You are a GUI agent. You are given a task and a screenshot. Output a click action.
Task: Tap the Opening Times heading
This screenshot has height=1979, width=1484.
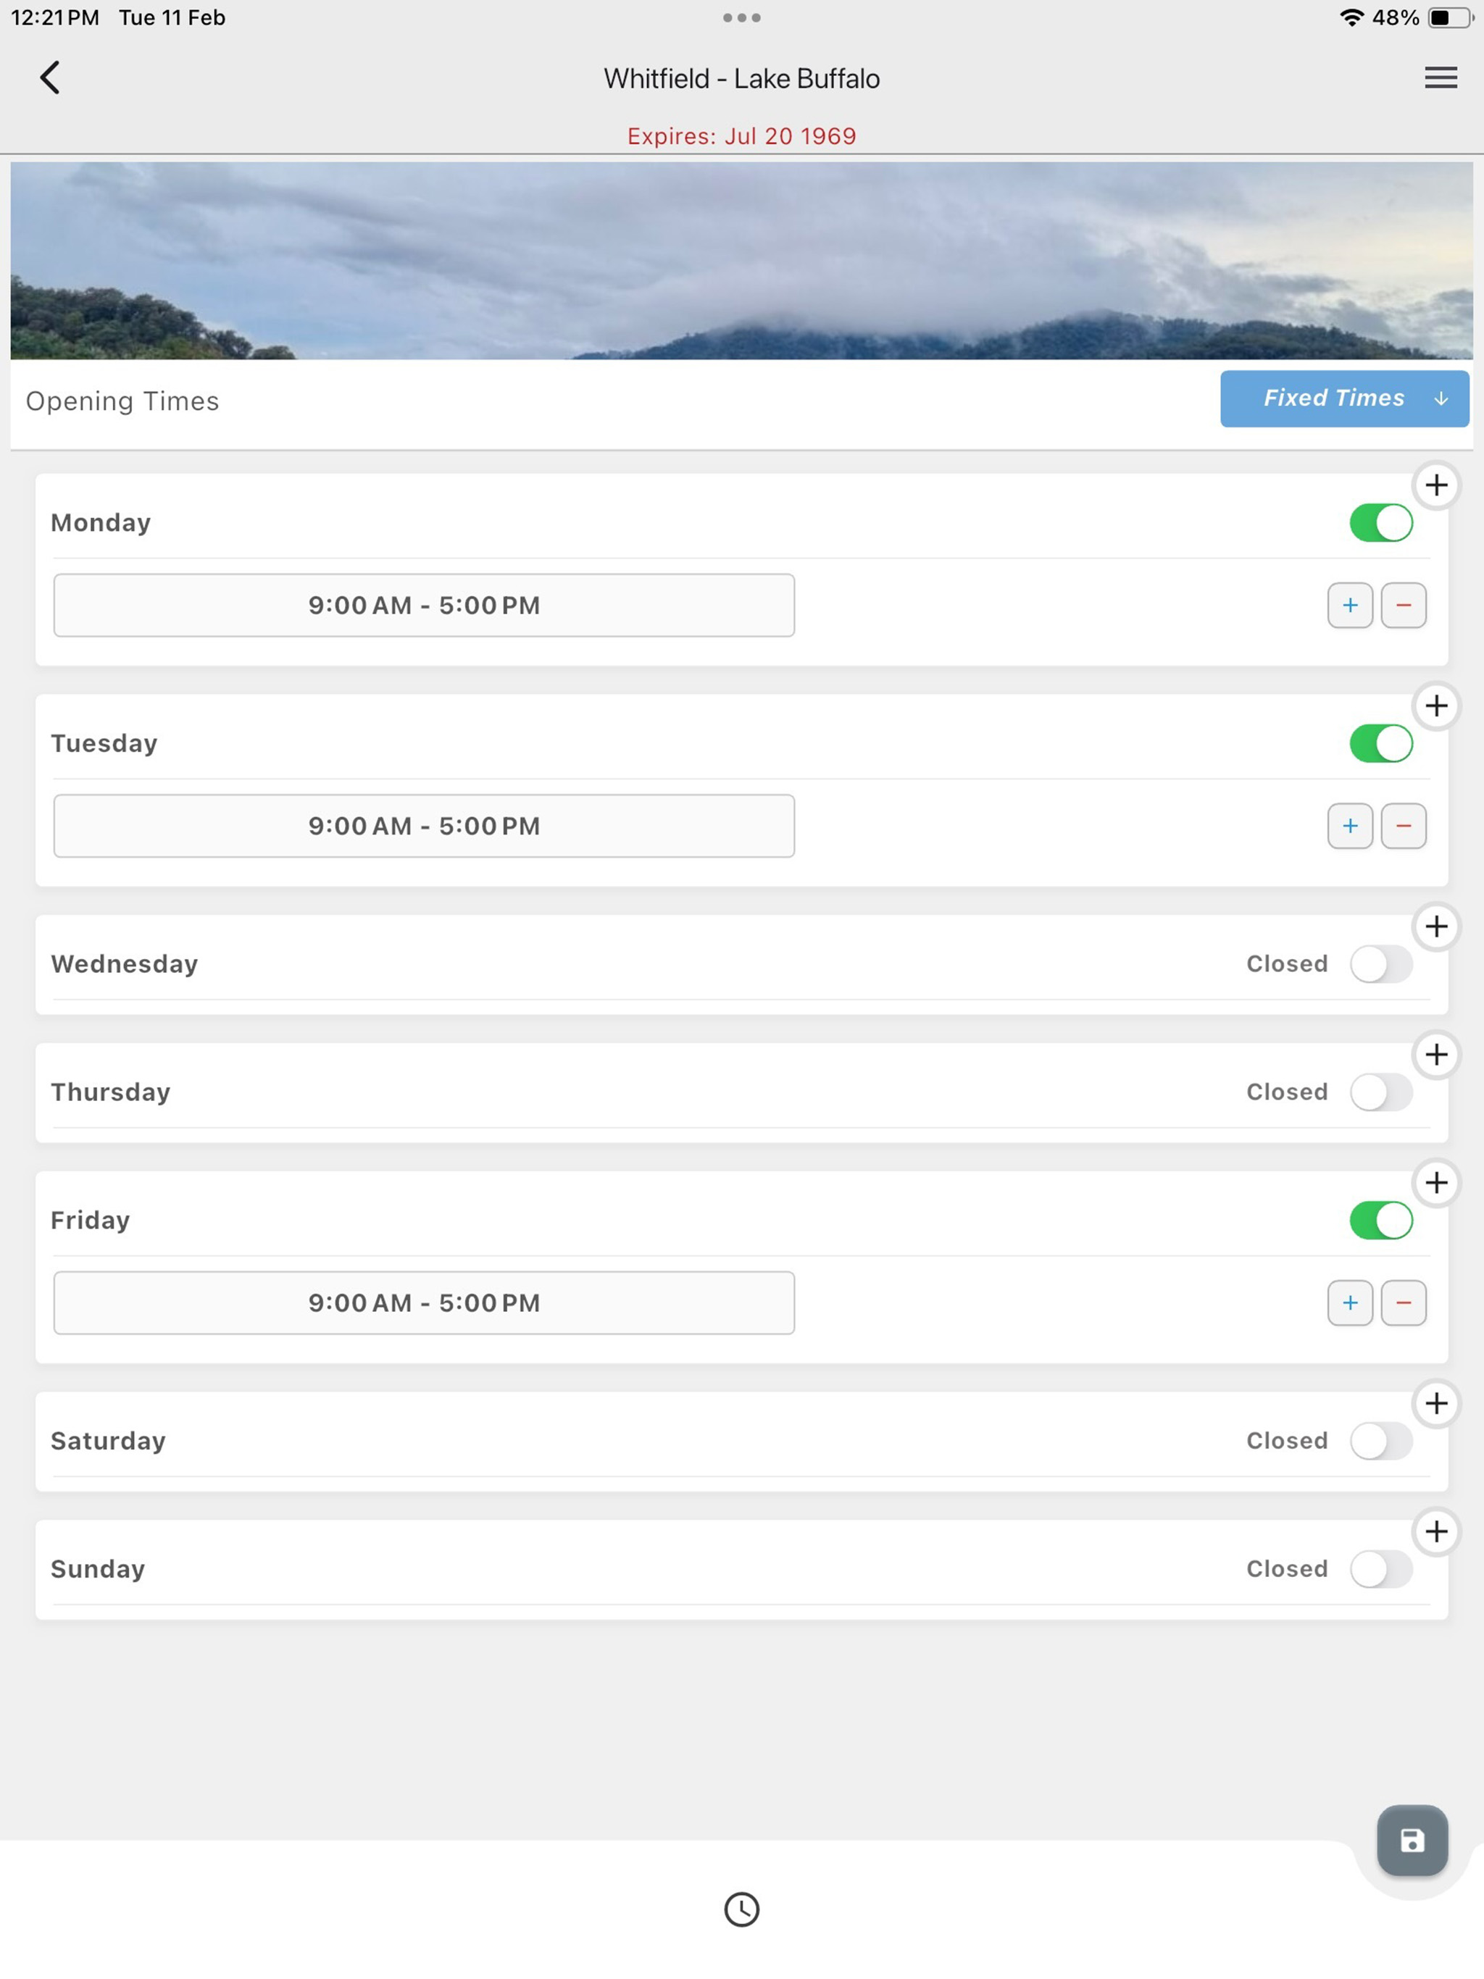click(x=122, y=401)
